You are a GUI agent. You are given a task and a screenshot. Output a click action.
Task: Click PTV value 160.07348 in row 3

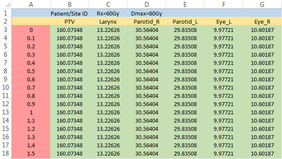click(69, 30)
